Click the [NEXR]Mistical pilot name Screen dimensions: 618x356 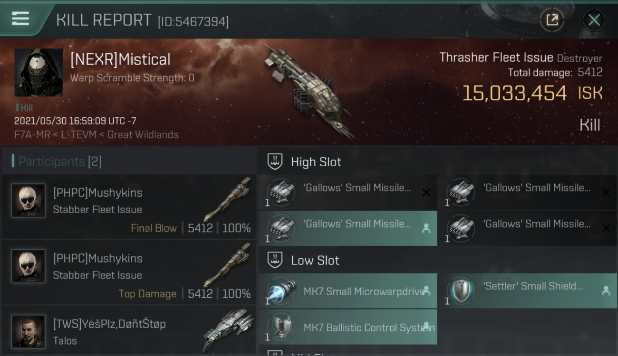point(120,59)
